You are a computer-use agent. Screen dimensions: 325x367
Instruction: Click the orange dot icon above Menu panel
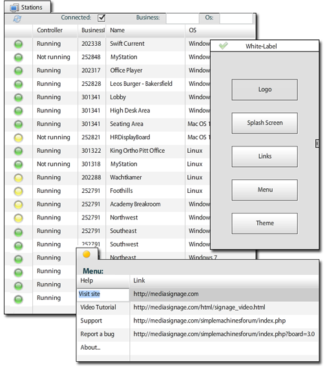(x=87, y=254)
